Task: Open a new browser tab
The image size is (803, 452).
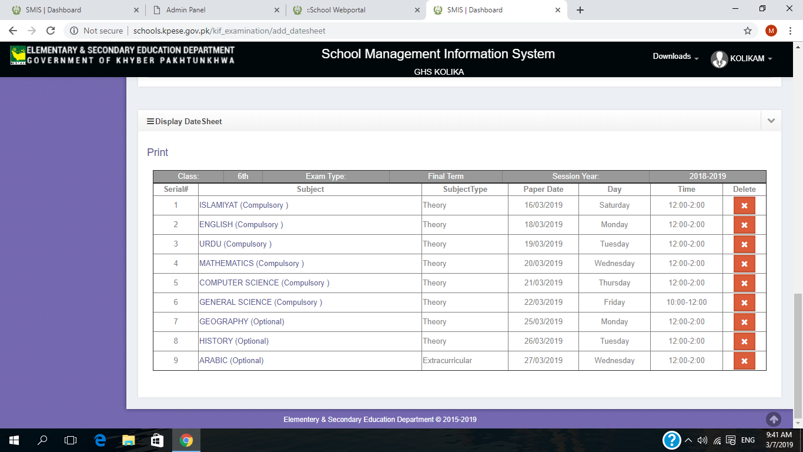Action: pos(580,10)
